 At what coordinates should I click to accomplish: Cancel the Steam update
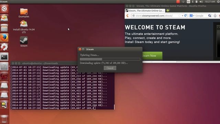[x=110, y=68]
